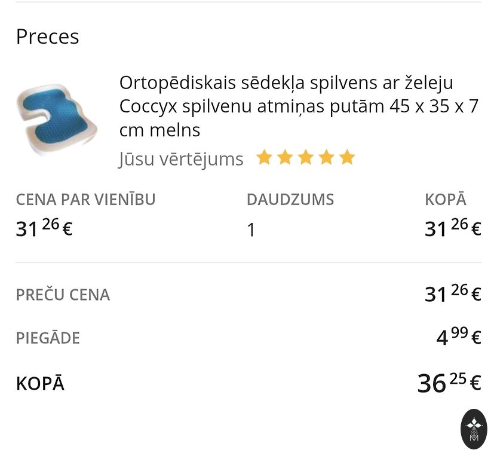The image size is (497, 459).
Task: Click the bold KOPĀ summary label
Action: pos(40,383)
